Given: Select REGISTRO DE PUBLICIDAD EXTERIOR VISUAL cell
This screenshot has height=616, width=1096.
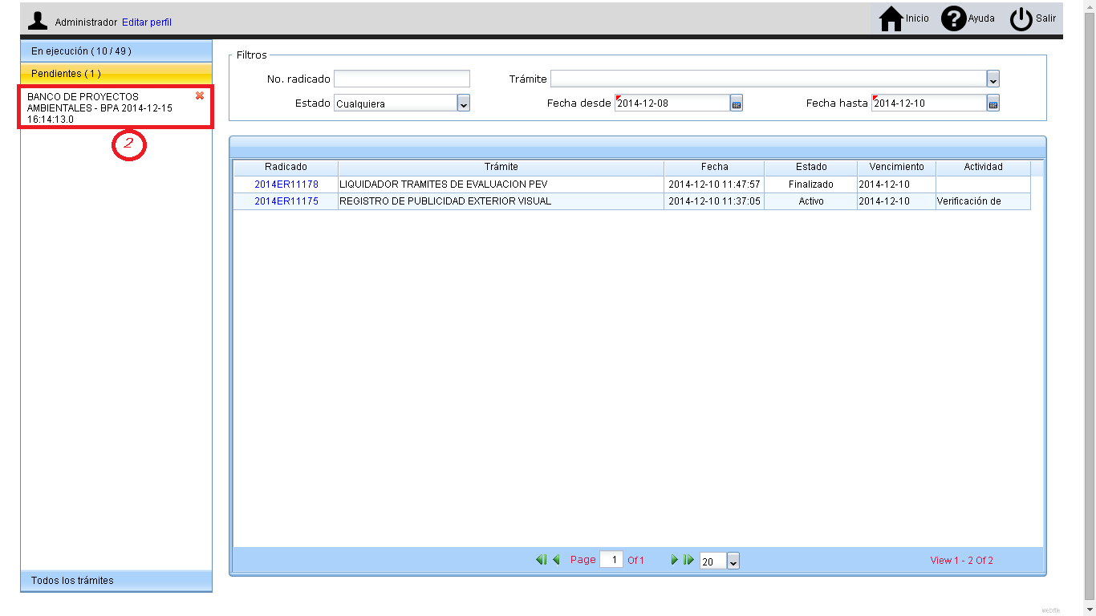Looking at the screenshot, I should pos(501,201).
